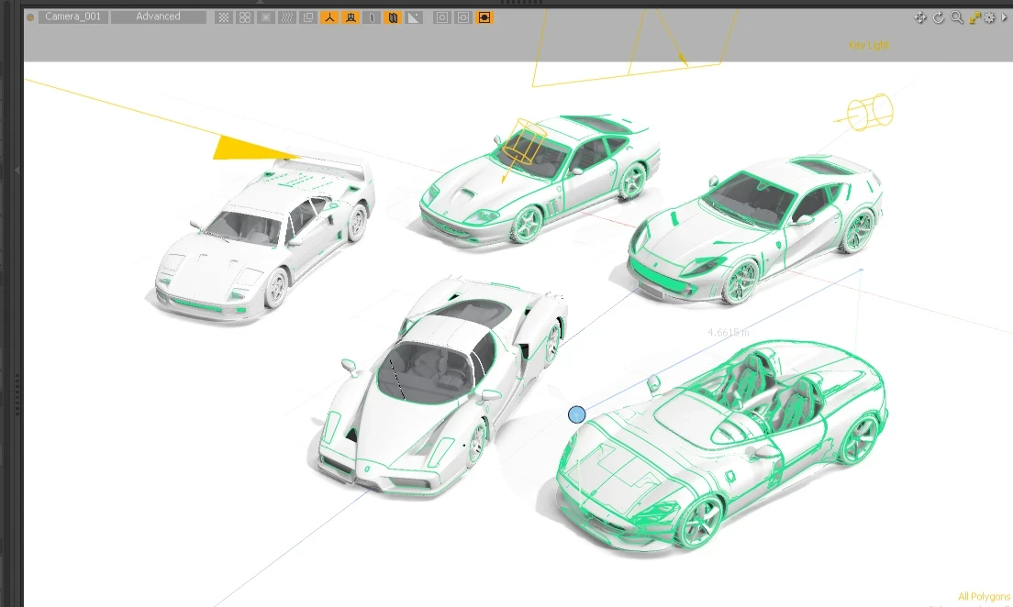Expand the triangle arrow beside the gear
The height and width of the screenshot is (607, 1013).
1004,17
